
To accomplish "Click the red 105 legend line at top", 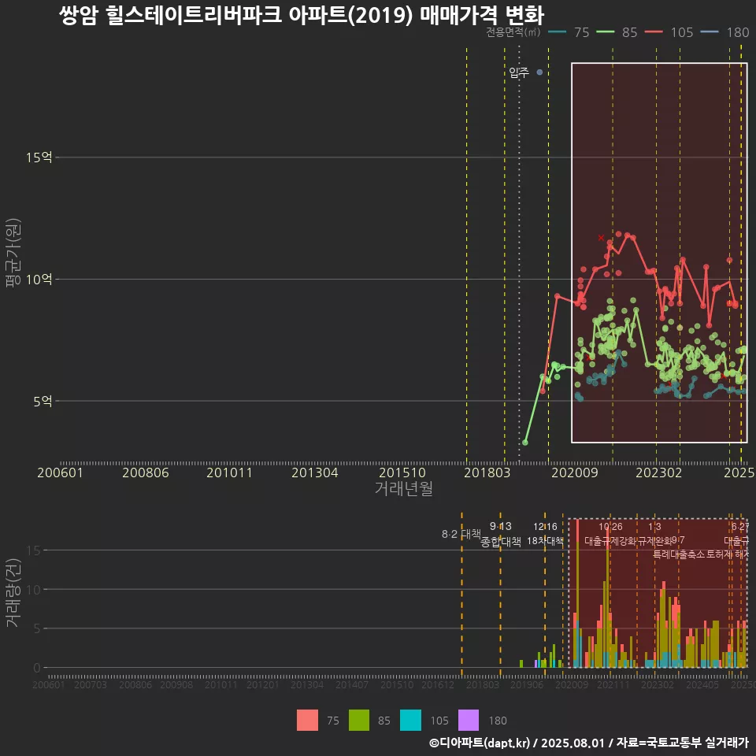I will 654,32.
